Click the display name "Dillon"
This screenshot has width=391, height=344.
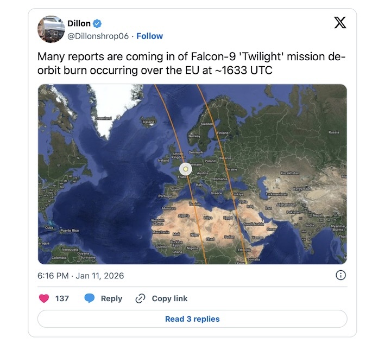pos(79,23)
